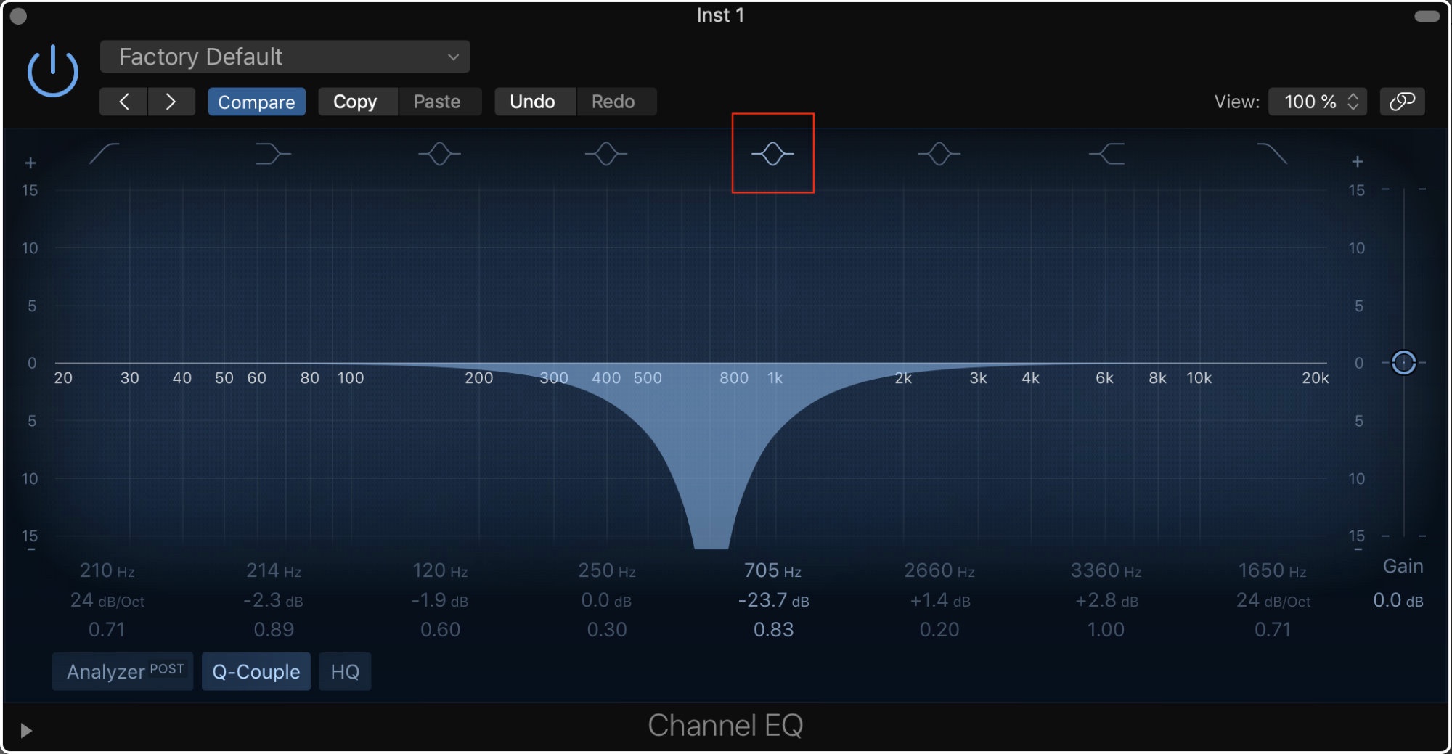The height and width of the screenshot is (754, 1452).
Task: Toggle the high-pass filter band icon
Action: (105, 154)
